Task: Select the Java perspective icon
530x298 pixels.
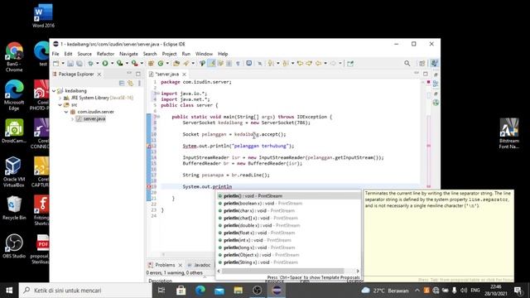Action: [x=434, y=63]
